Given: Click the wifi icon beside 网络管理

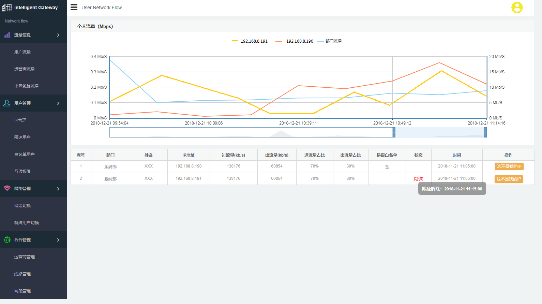Looking at the screenshot, I should [x=7, y=188].
